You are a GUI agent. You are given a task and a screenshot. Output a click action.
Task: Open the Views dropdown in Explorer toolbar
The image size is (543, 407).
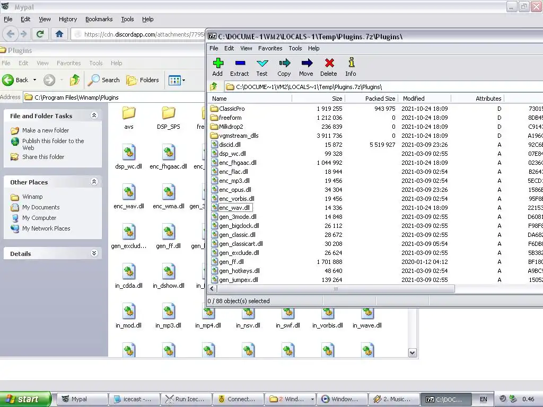point(177,81)
